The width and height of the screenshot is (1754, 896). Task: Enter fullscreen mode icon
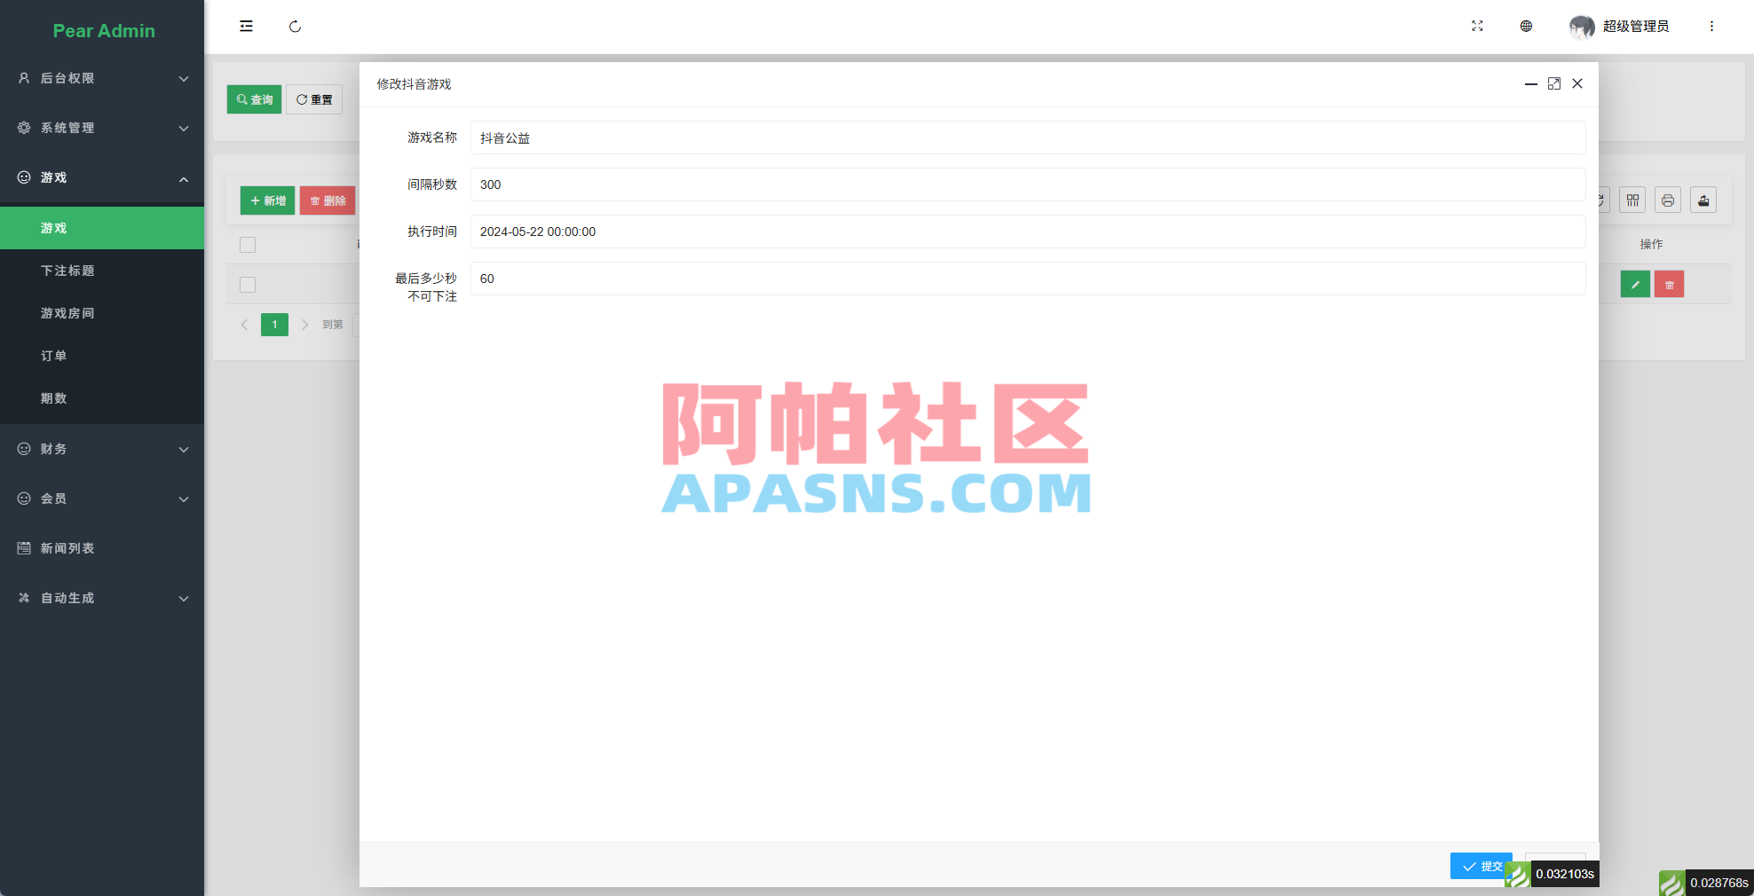[x=1477, y=27]
